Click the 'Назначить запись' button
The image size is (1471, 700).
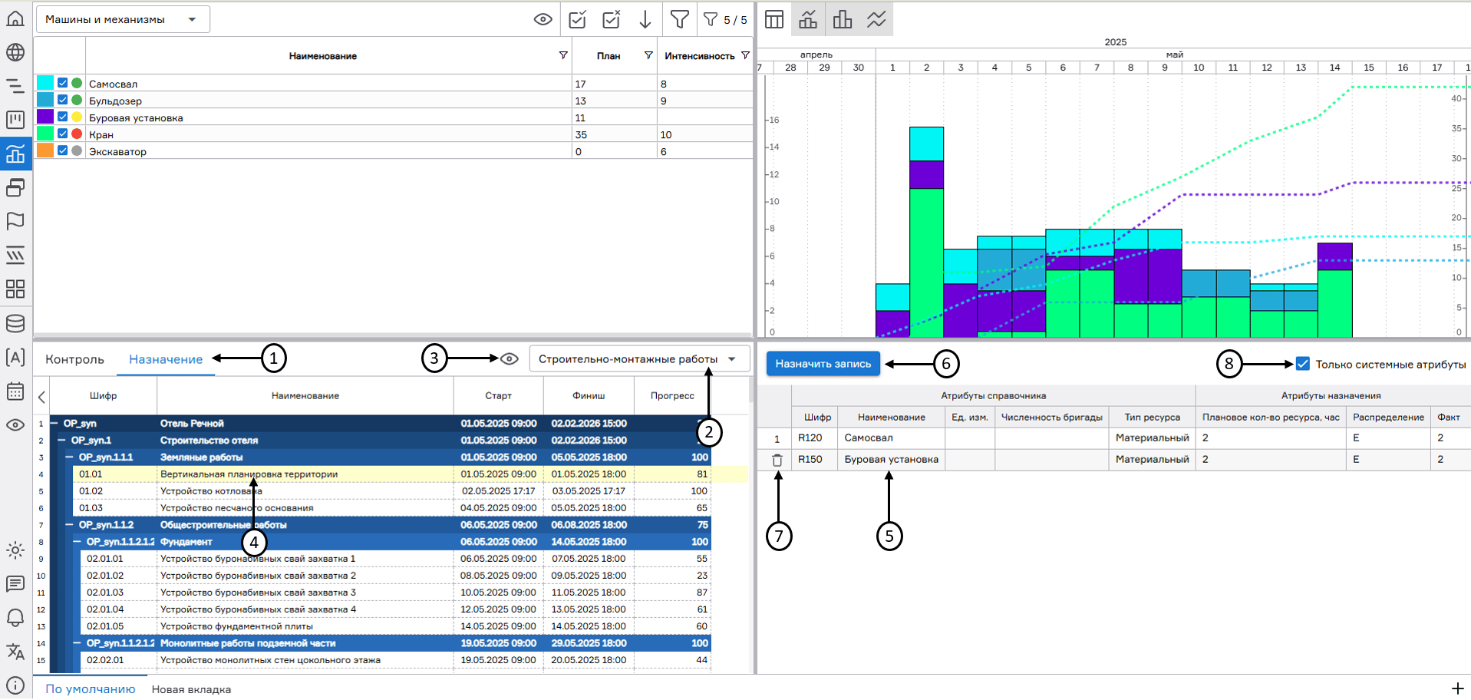[823, 364]
